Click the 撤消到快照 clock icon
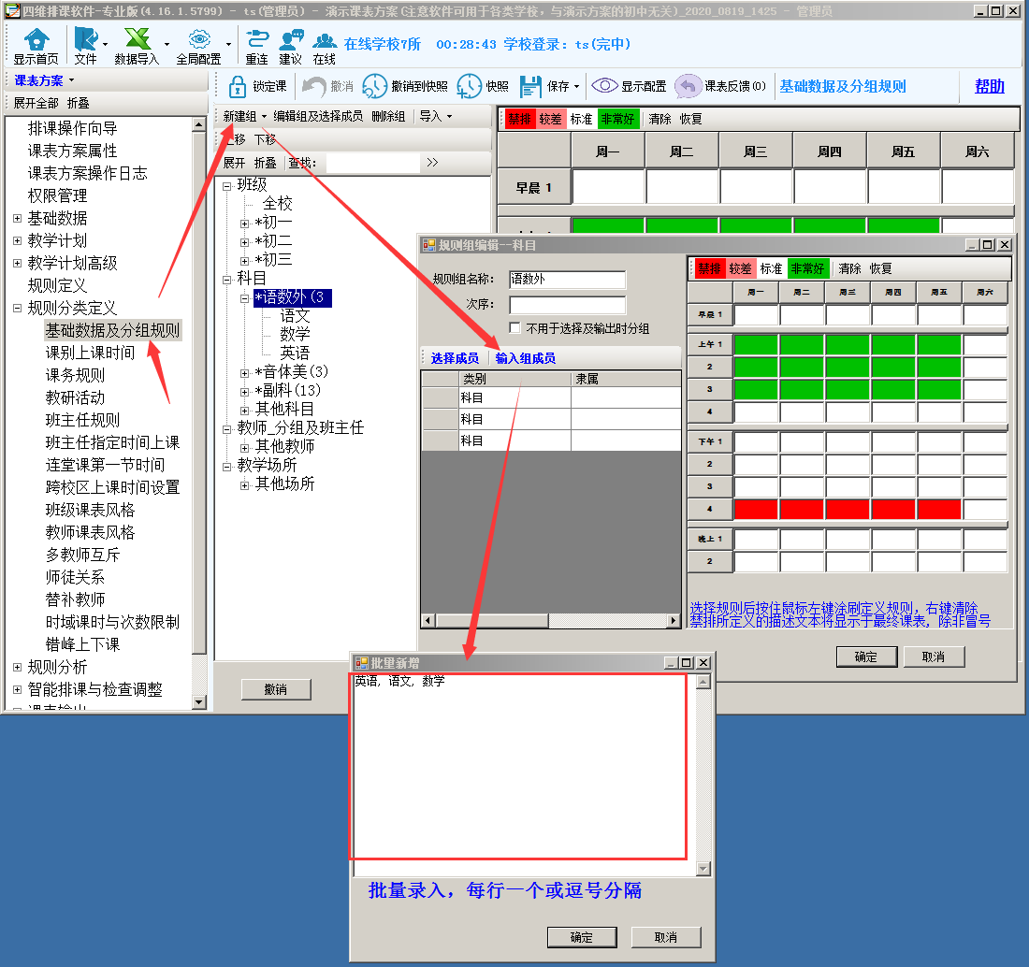This screenshot has width=1029, height=967. point(374,86)
